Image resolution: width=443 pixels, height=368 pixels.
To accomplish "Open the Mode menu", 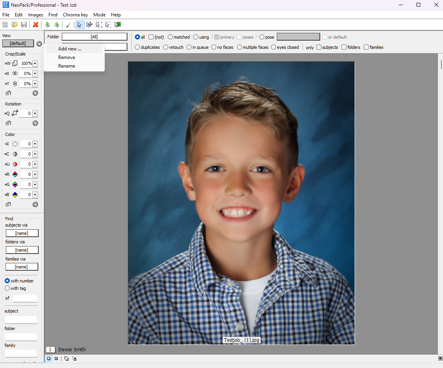I will click(x=99, y=15).
